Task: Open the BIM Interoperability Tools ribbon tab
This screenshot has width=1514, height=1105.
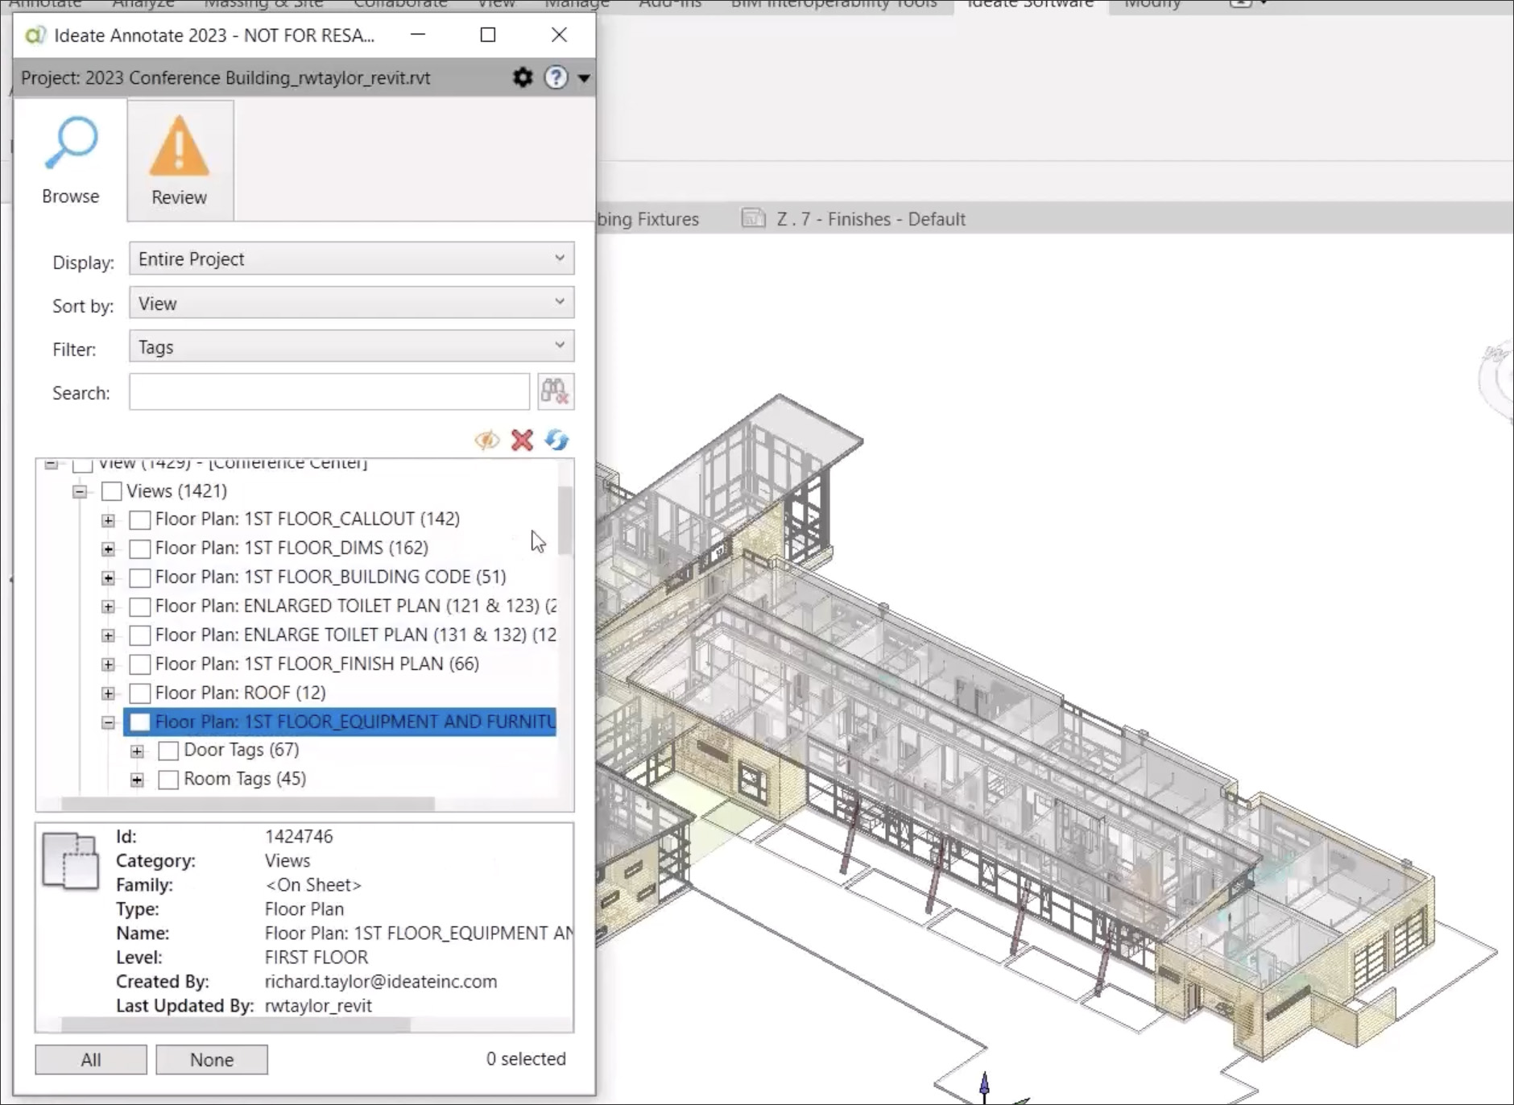Action: (834, 4)
